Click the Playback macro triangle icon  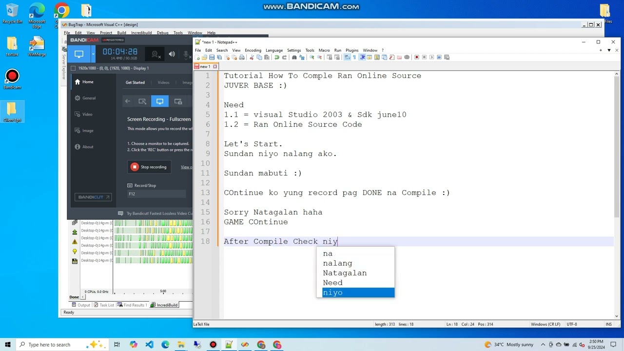coord(432,57)
